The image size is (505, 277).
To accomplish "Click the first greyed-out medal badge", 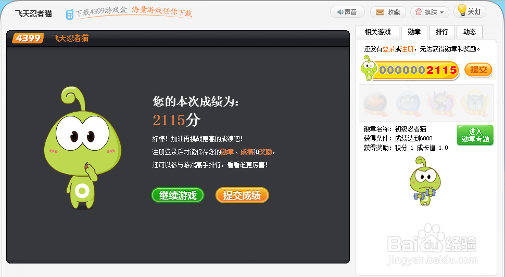I will coord(375,103).
